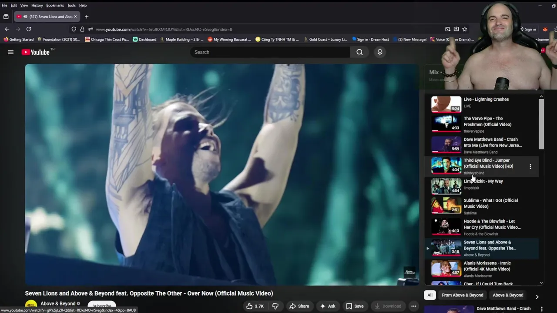Open the Help menu
Screen dimensions: 557x313
pyautogui.click(x=83, y=5)
